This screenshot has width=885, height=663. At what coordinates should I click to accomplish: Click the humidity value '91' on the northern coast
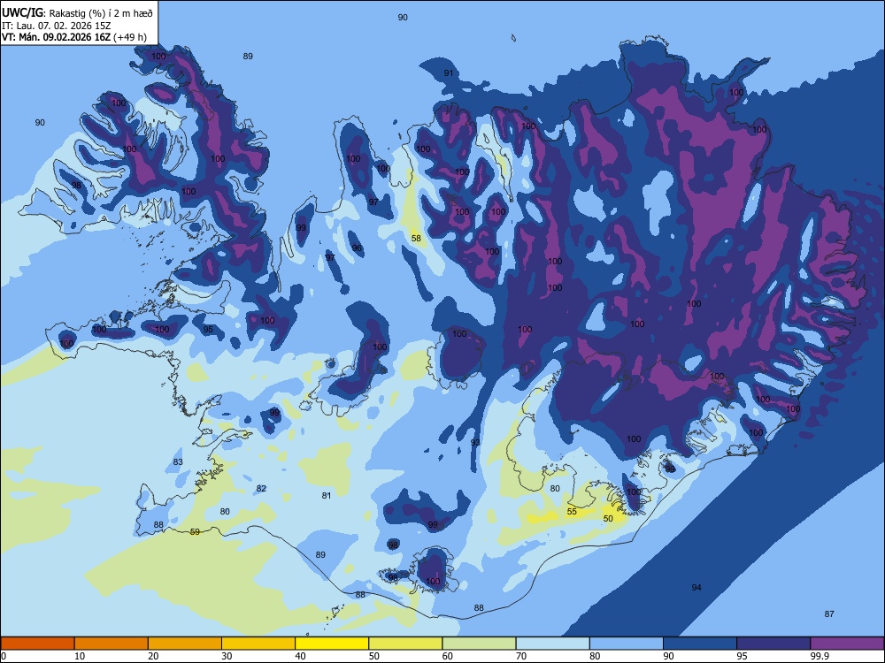tap(449, 72)
